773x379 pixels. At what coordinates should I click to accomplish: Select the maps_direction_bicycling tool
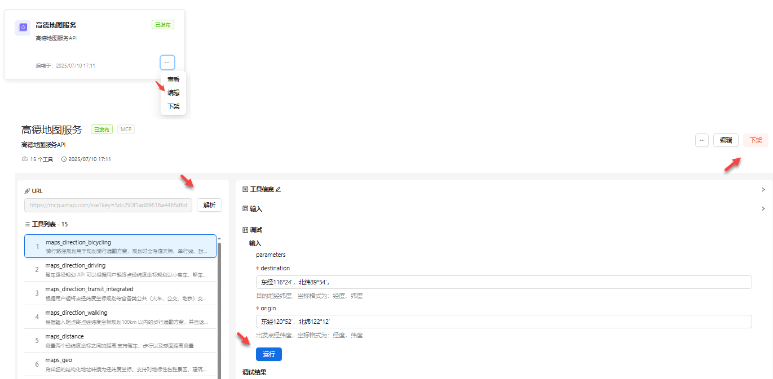tap(120, 246)
